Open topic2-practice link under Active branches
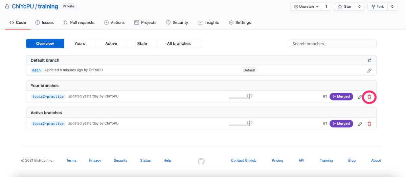406x177 pixels. pos(48,124)
